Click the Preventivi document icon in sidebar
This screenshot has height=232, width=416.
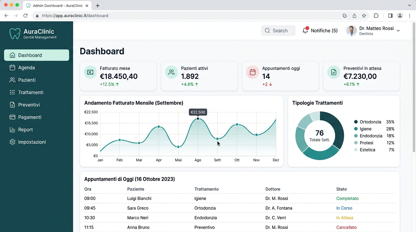12,105
